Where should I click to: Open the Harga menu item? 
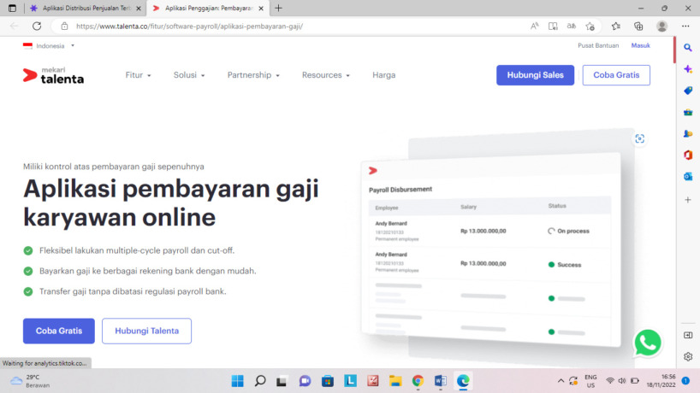384,75
